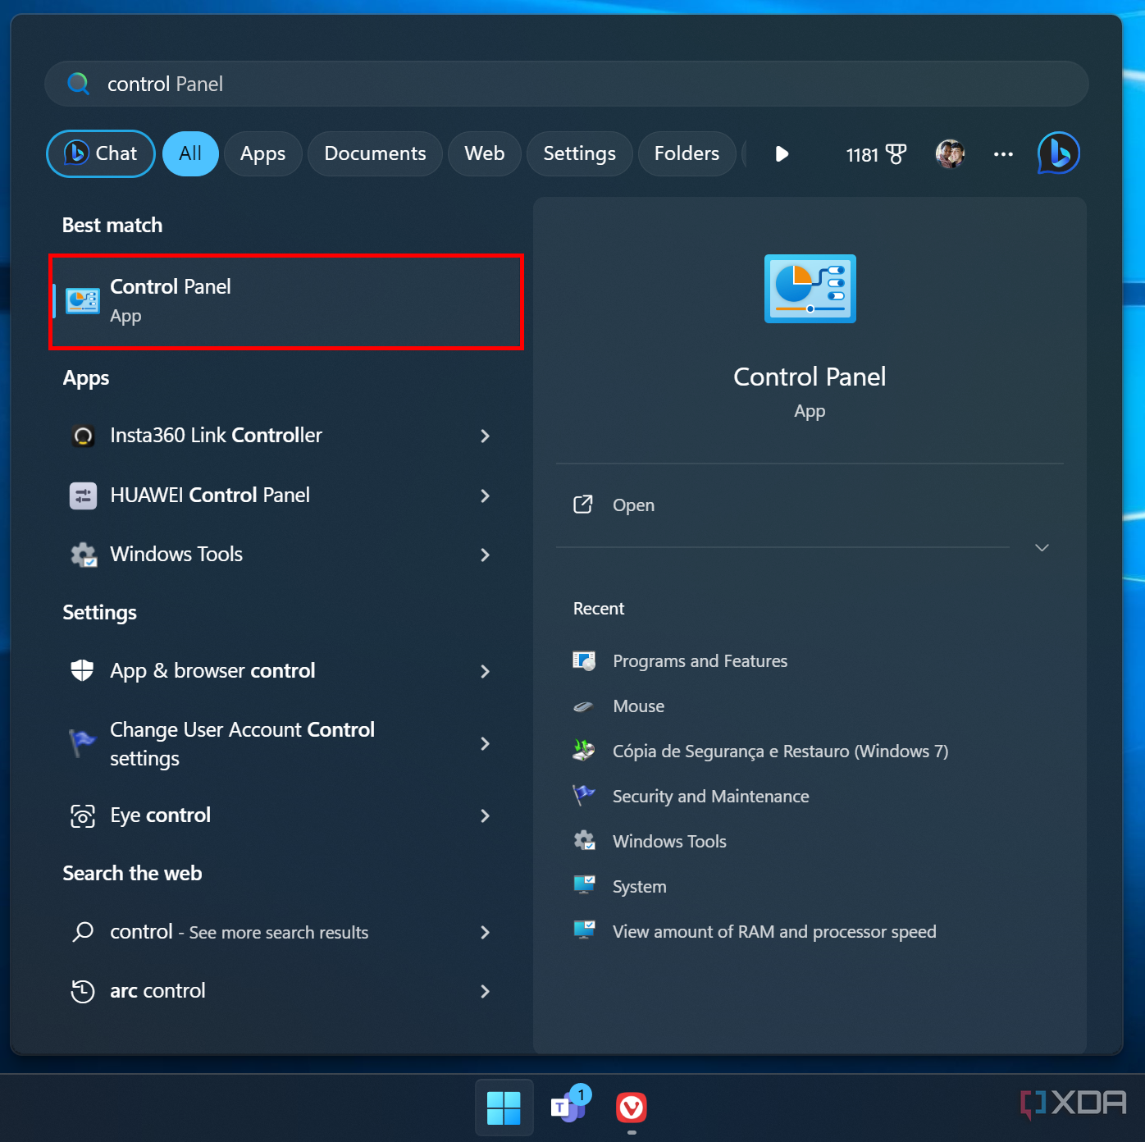Expand arc control result chevron
1145x1142 pixels.
click(x=485, y=991)
